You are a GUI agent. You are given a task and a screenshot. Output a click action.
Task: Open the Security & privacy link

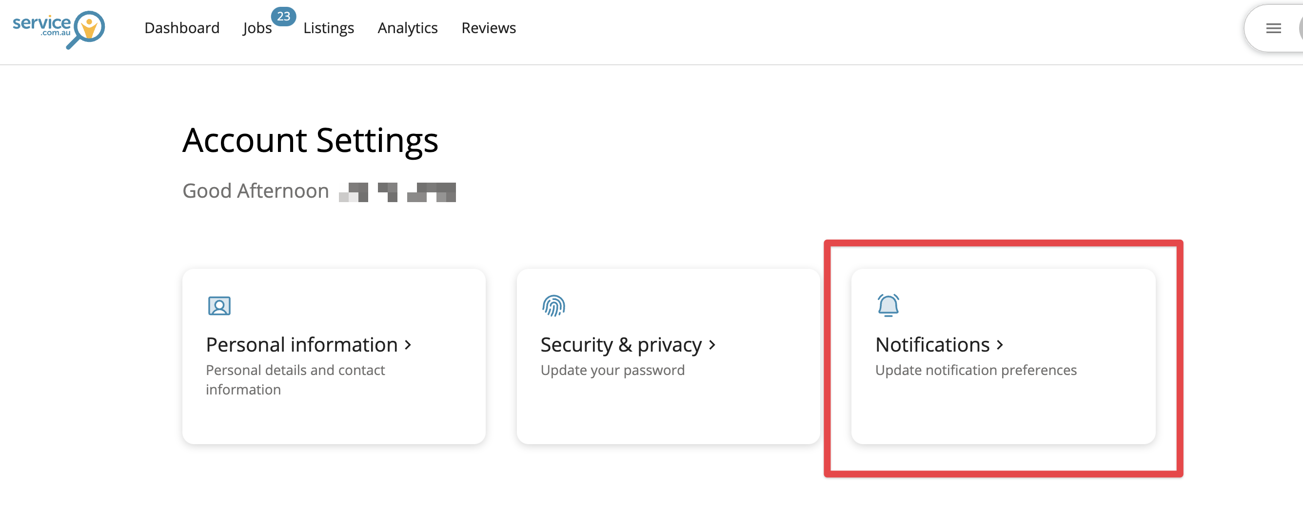tap(621, 345)
